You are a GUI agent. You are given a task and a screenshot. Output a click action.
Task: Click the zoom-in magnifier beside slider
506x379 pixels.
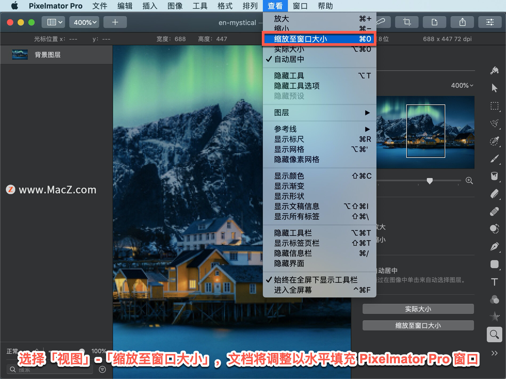pyautogui.click(x=469, y=181)
